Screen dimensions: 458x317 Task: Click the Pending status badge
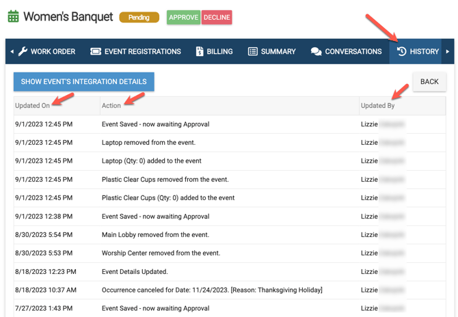tap(139, 17)
